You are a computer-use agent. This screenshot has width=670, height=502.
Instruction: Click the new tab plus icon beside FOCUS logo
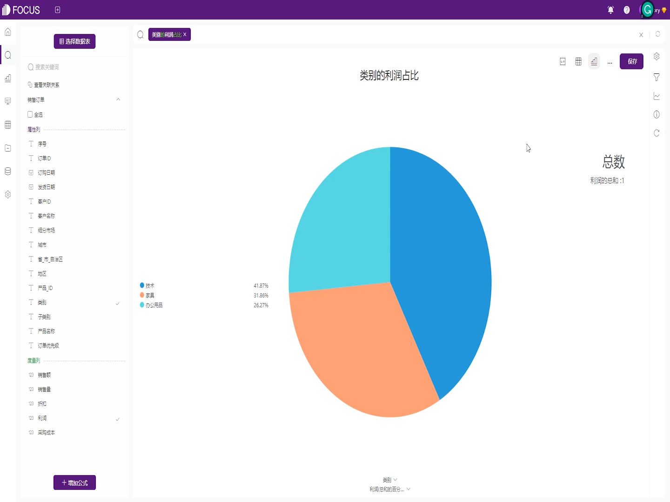[x=58, y=10]
